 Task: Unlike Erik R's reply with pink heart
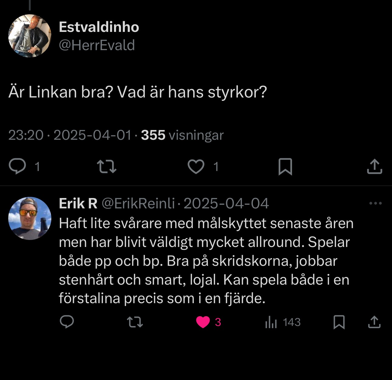203,322
